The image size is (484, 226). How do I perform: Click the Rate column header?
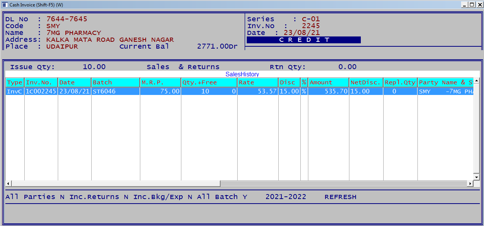tap(258, 82)
